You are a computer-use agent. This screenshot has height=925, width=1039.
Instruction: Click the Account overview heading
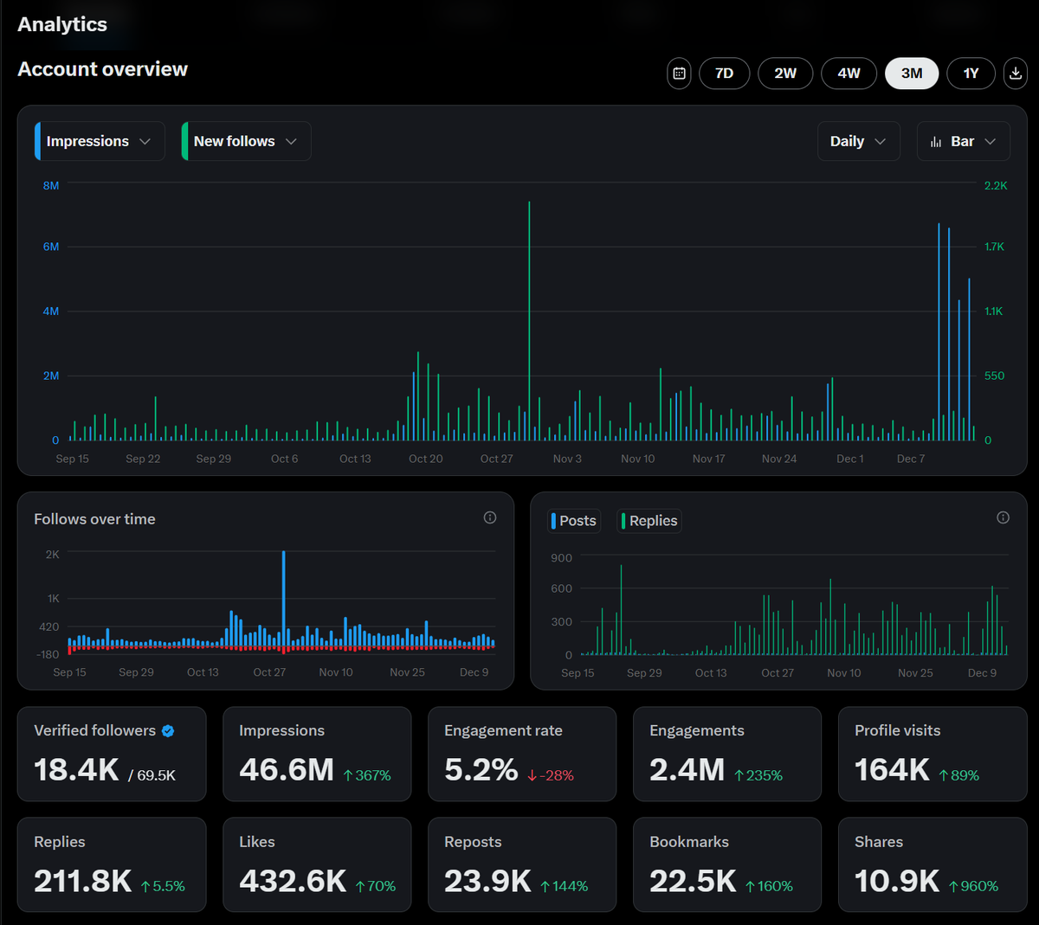103,69
